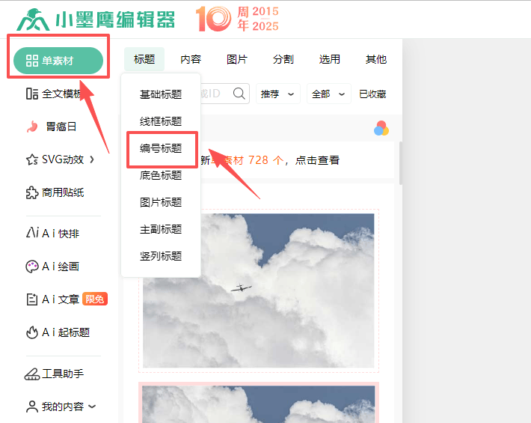Click the Ai起标题 flame icon
The image size is (531, 423).
point(31,332)
